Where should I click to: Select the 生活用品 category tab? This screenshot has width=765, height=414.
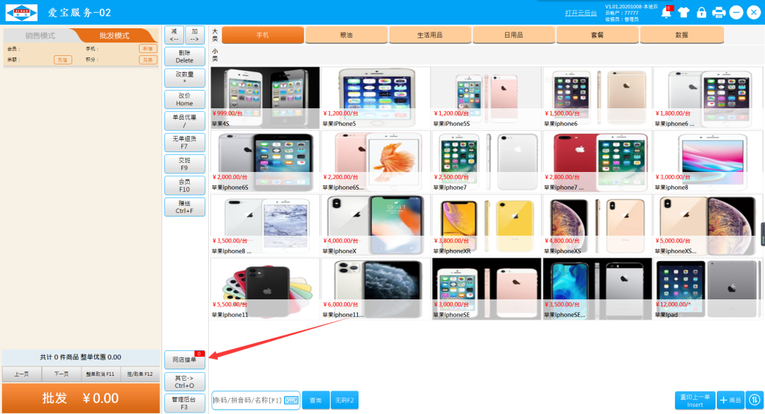tap(430, 35)
